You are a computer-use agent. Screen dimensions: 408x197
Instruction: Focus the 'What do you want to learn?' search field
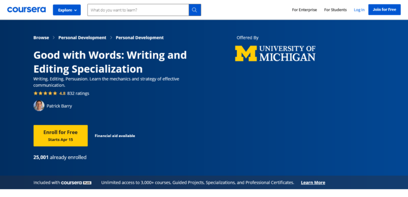138,10
